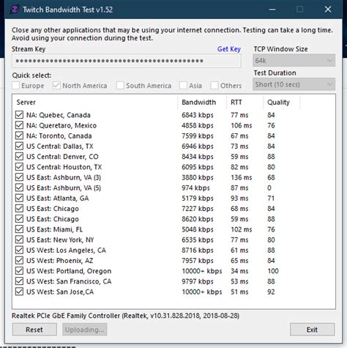This screenshot has height=348, width=347.
Task: Select the 136 ms RTT value
Action: 242,177
